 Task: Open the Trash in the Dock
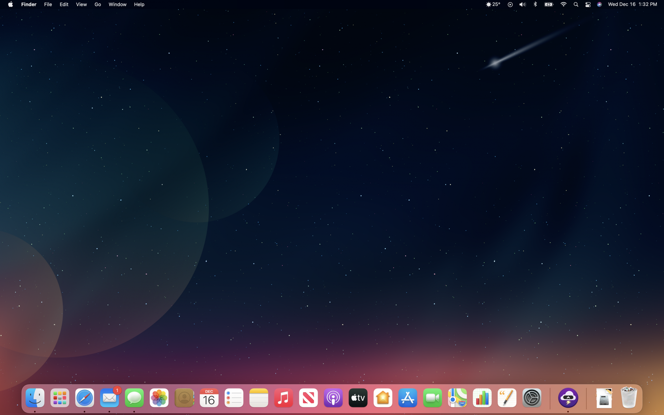[x=628, y=398]
